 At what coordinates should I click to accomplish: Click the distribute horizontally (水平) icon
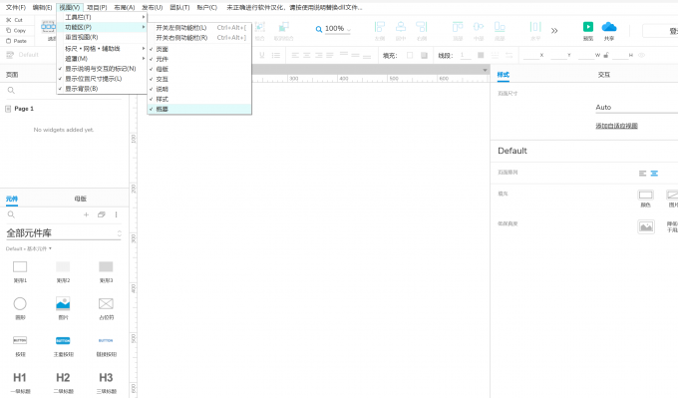tap(535, 27)
